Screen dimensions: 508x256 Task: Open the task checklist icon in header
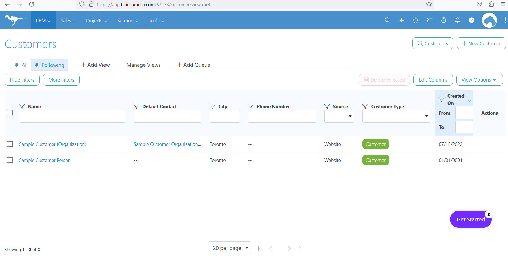pos(430,20)
